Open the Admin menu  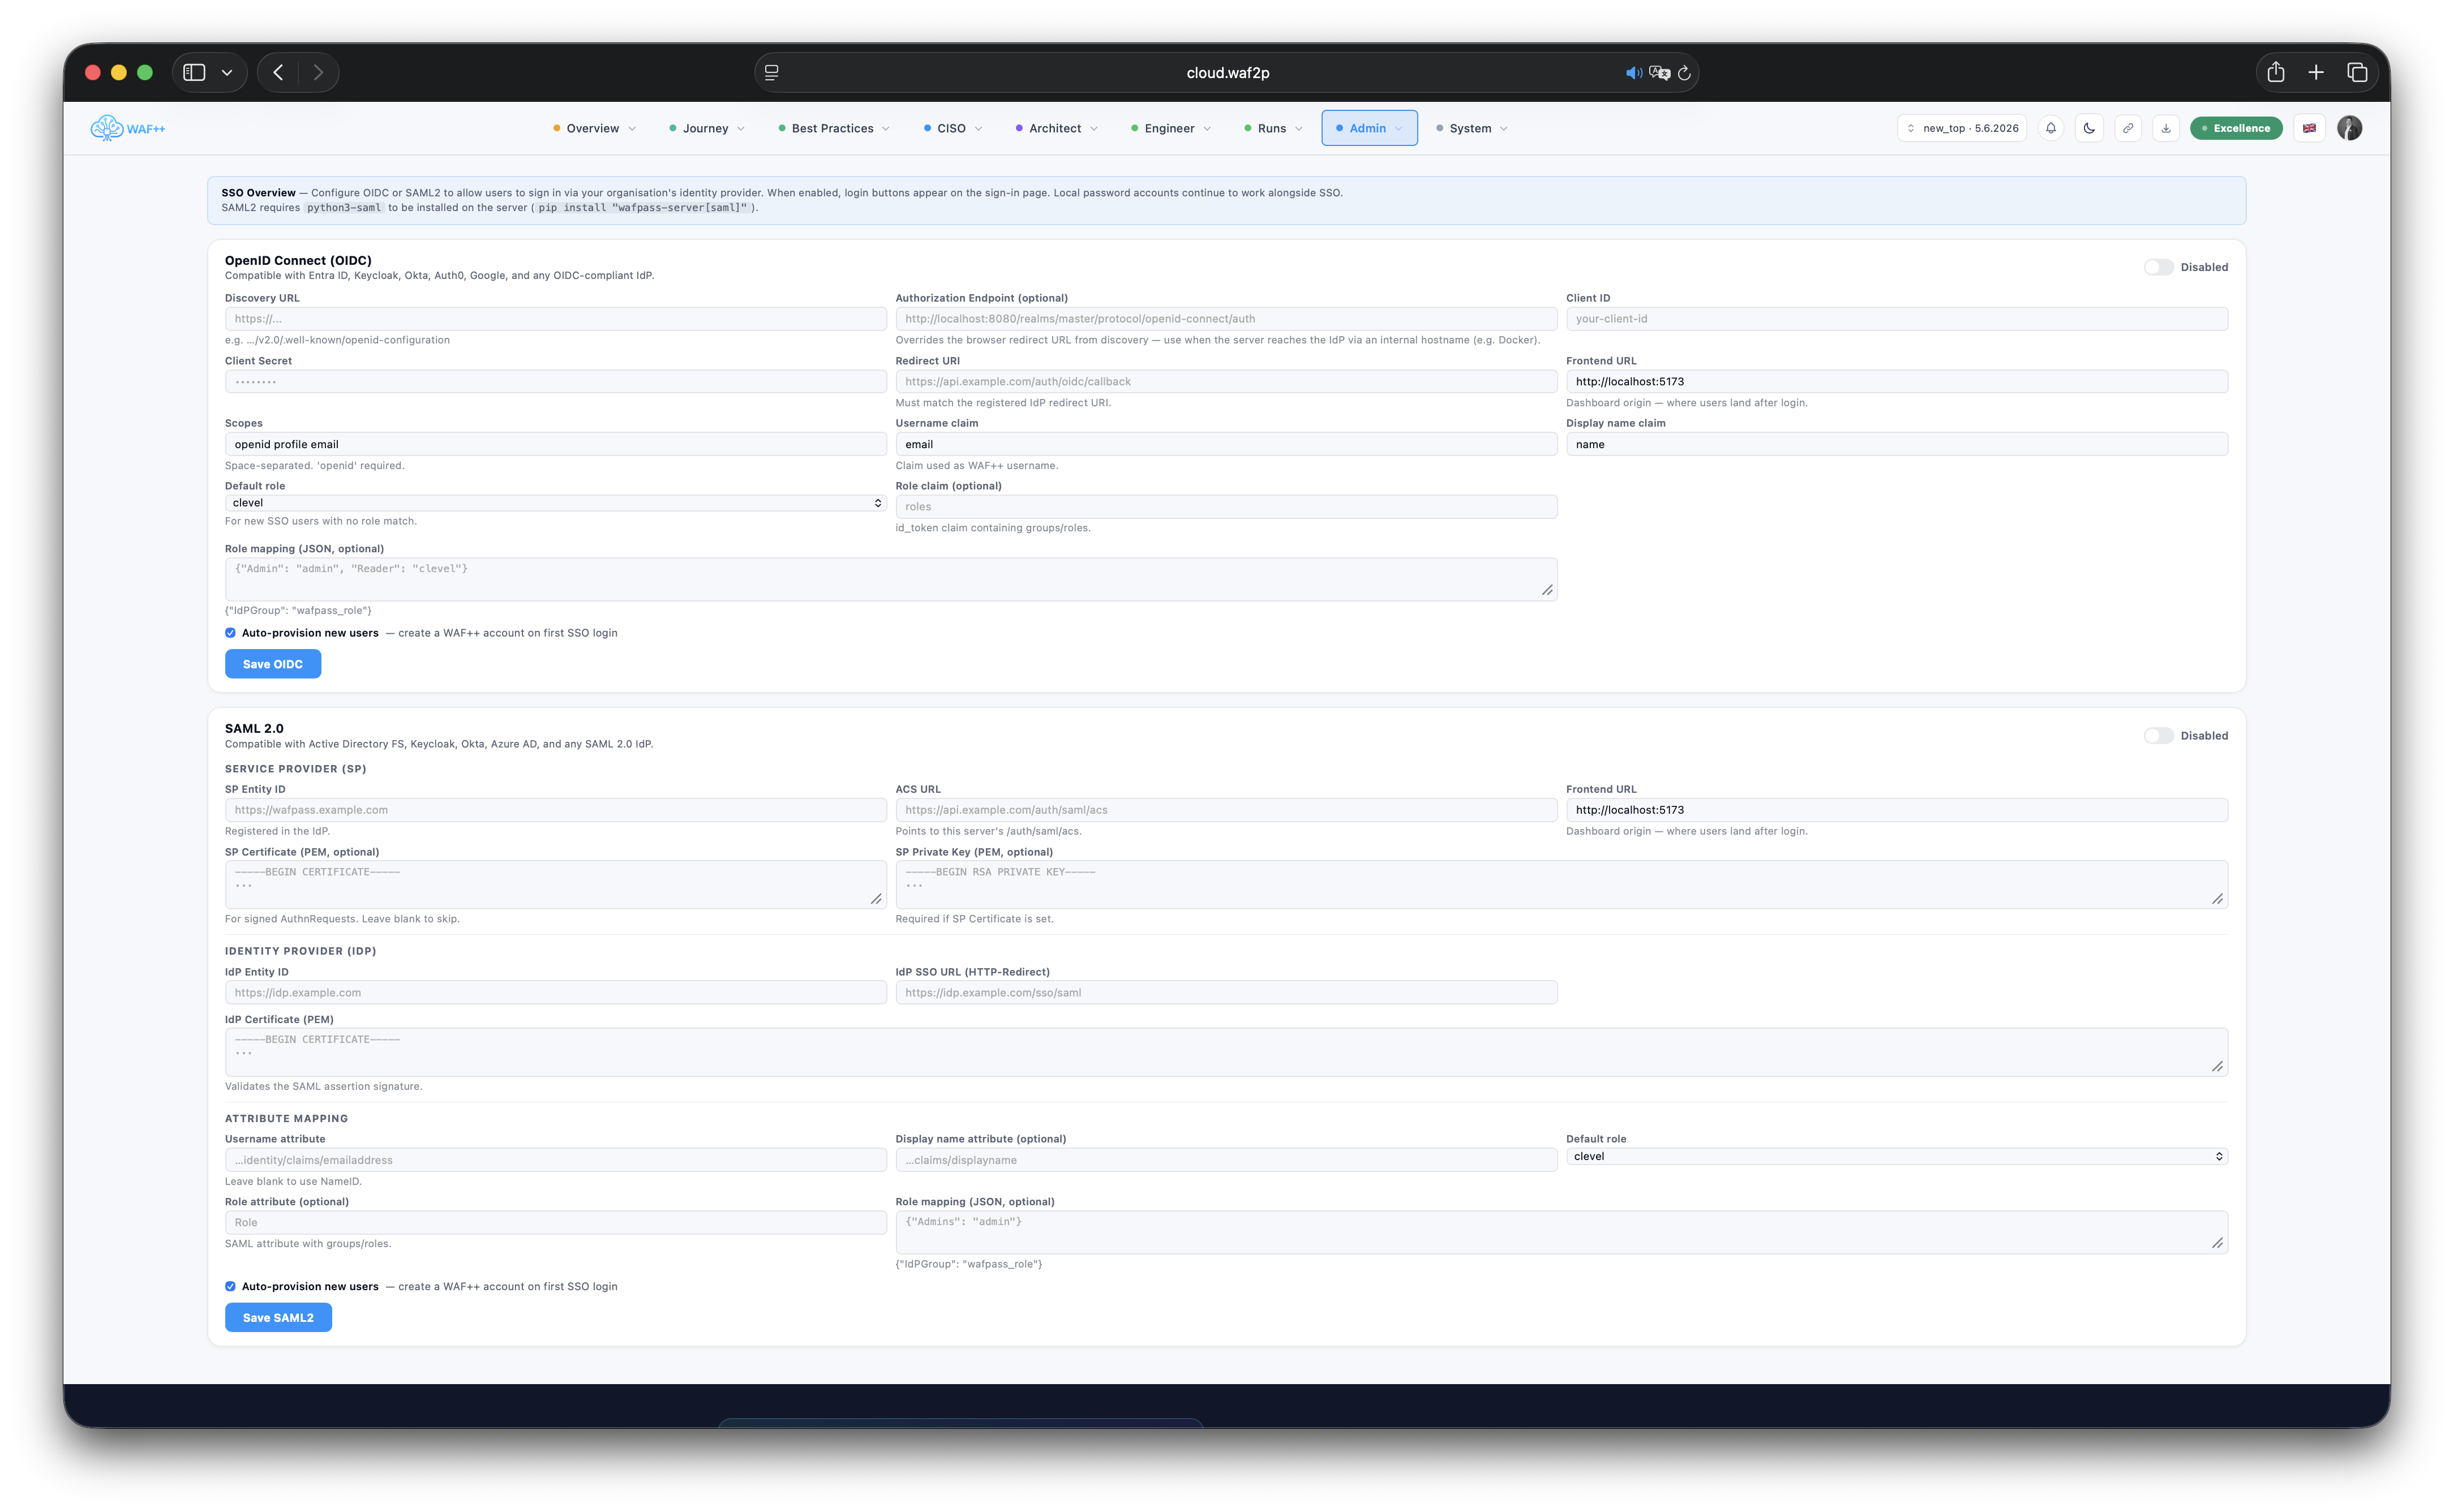1369,128
